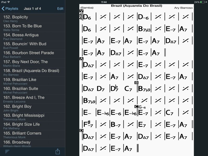Tap the chart title Brazil (Aquarela Do Brasil)

click(136, 5)
